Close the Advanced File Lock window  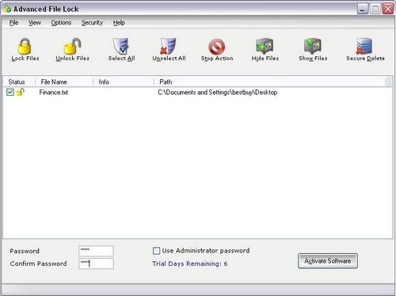click(388, 9)
